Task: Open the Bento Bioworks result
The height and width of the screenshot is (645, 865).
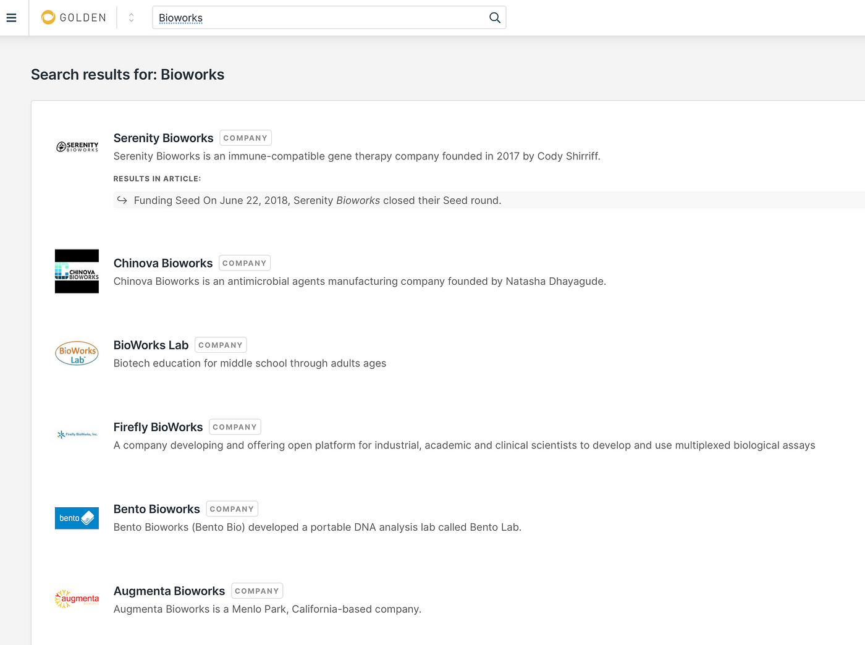Action: coord(157,509)
